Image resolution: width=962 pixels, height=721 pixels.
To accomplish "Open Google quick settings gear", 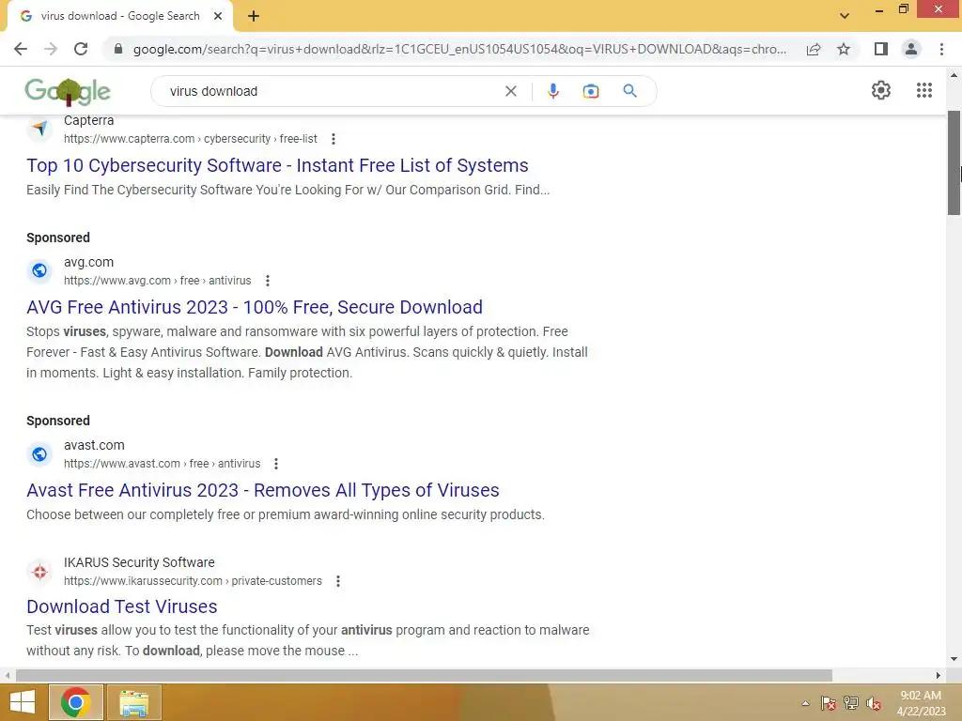I will [x=881, y=90].
